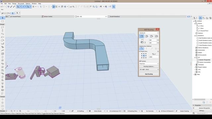Image resolution: width=212 pixels, height=119 pixels.
Task: Select the center anchor point in MEP Routing
Action: coord(144,56)
